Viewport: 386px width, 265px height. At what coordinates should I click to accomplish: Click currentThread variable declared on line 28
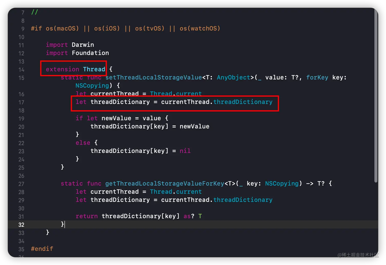point(115,192)
